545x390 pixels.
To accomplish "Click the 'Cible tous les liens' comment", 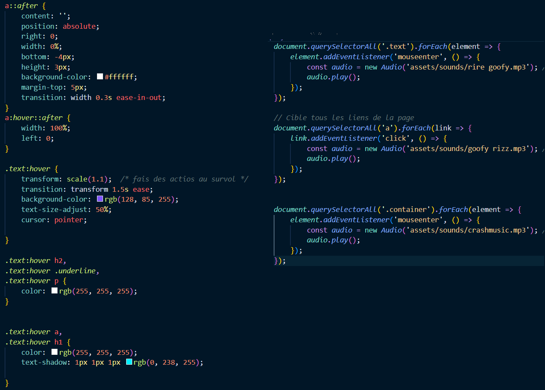I will point(344,118).
